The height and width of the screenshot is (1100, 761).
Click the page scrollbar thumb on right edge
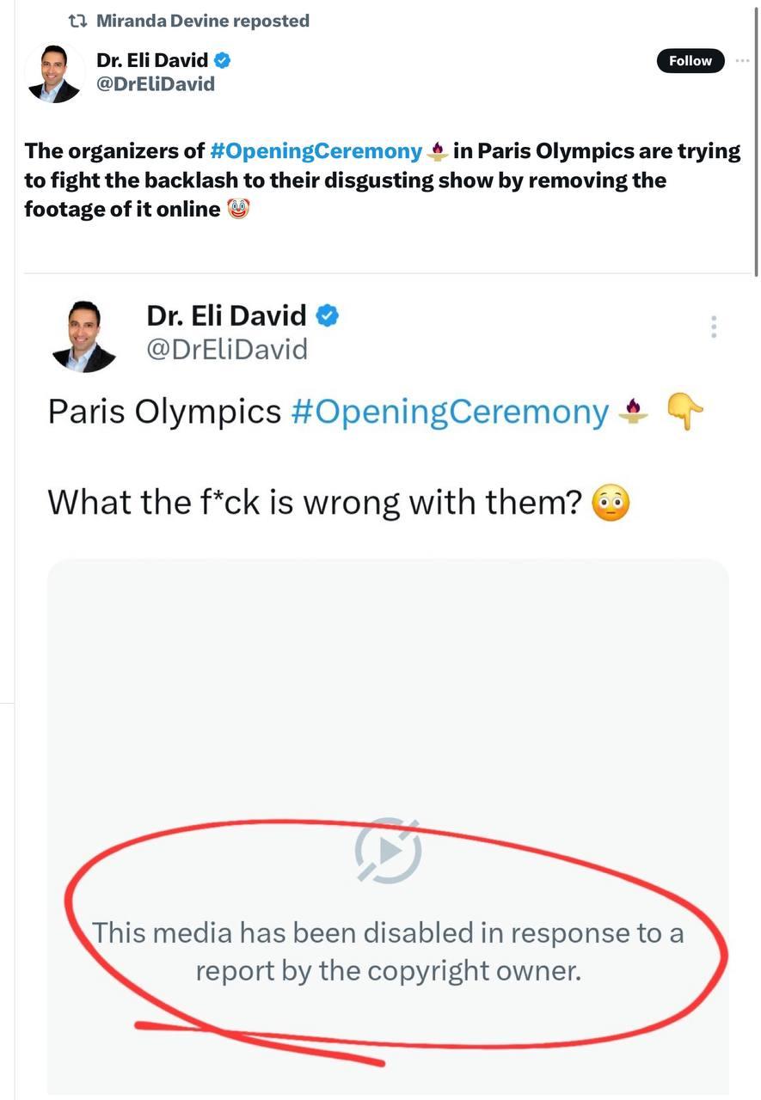click(756, 137)
